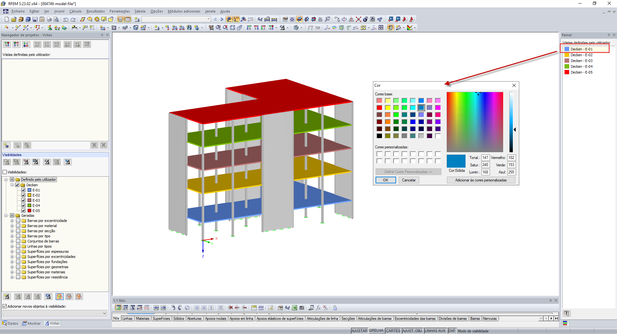Image resolution: width=617 pixels, height=334 pixels.
Task: Select the red base color swatch
Action: click(x=379, y=108)
